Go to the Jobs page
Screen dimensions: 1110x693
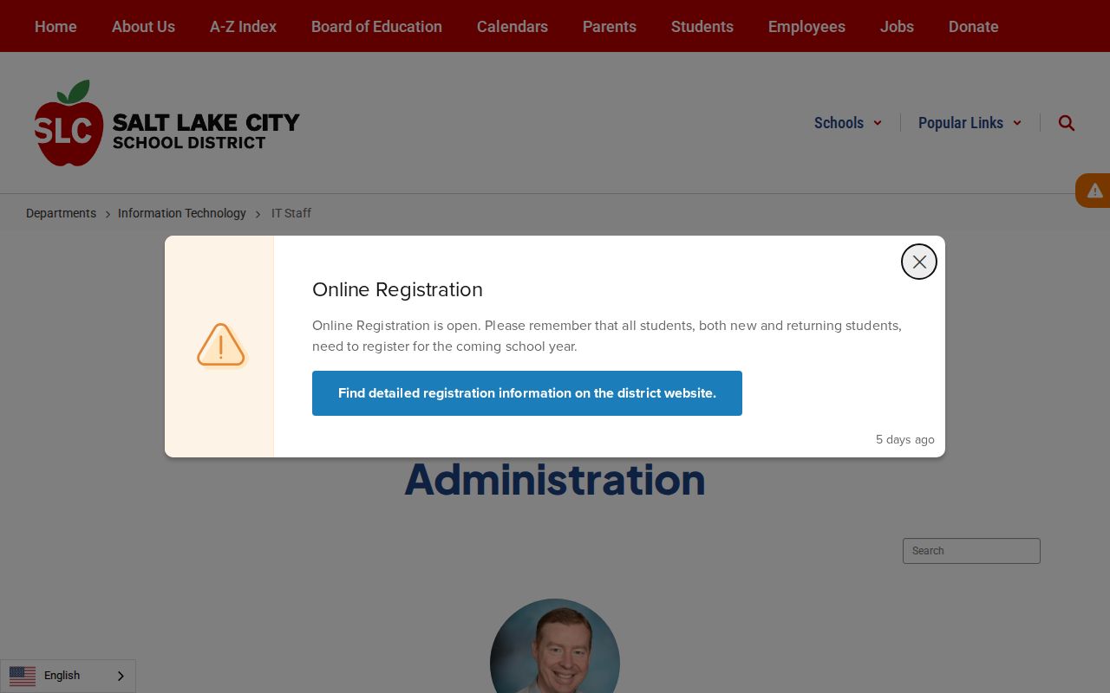(897, 27)
